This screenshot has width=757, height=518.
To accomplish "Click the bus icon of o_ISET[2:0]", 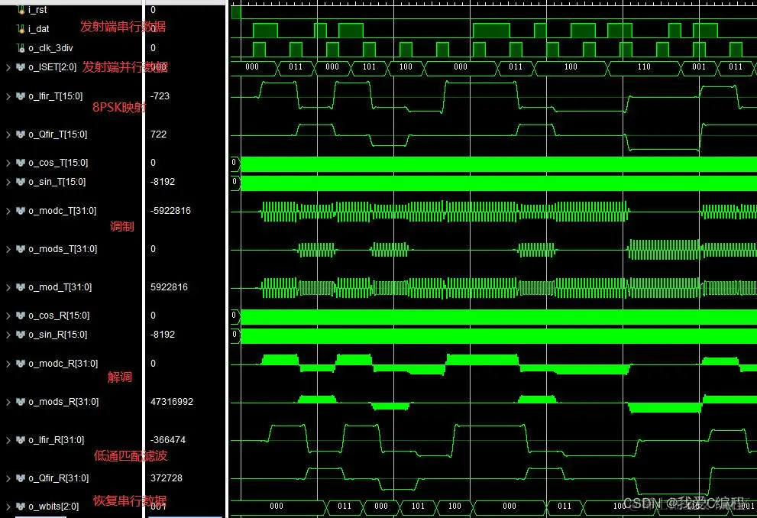I will click(21, 67).
